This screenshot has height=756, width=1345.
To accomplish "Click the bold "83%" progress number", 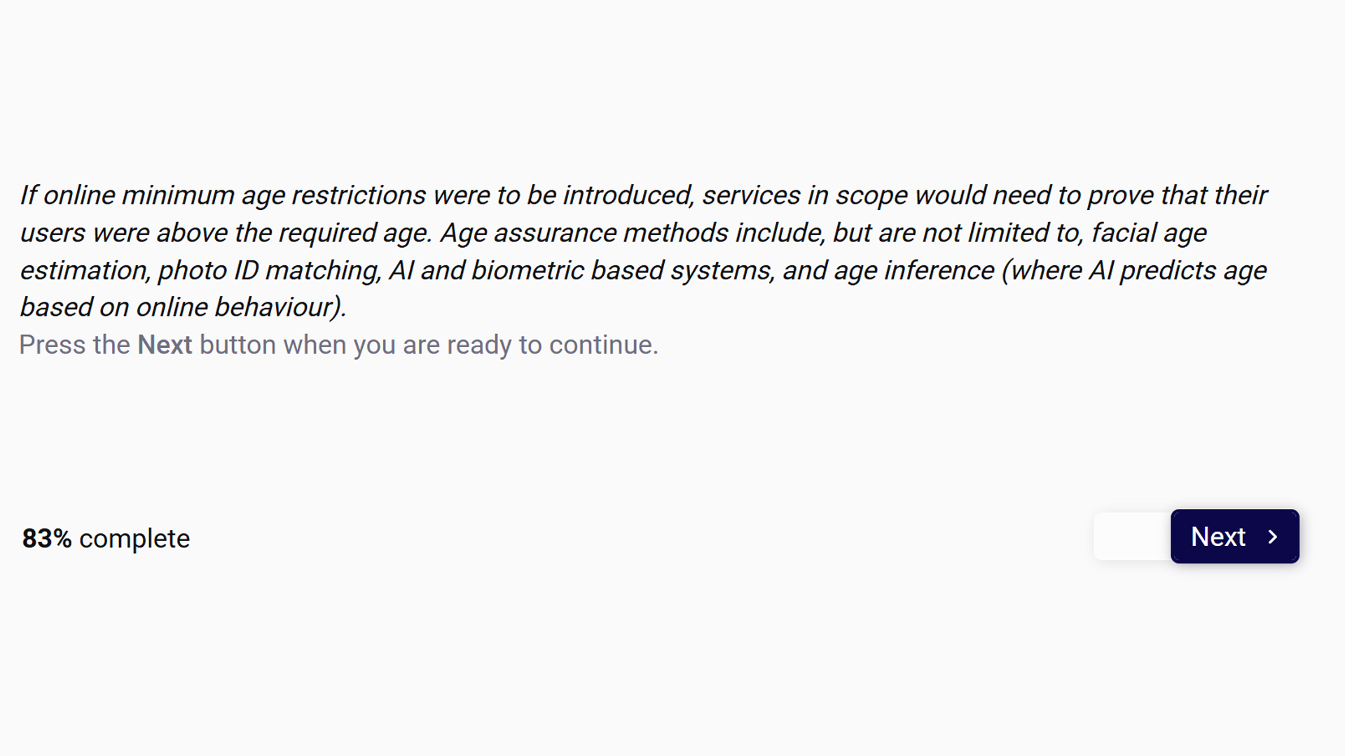I will 47,538.
